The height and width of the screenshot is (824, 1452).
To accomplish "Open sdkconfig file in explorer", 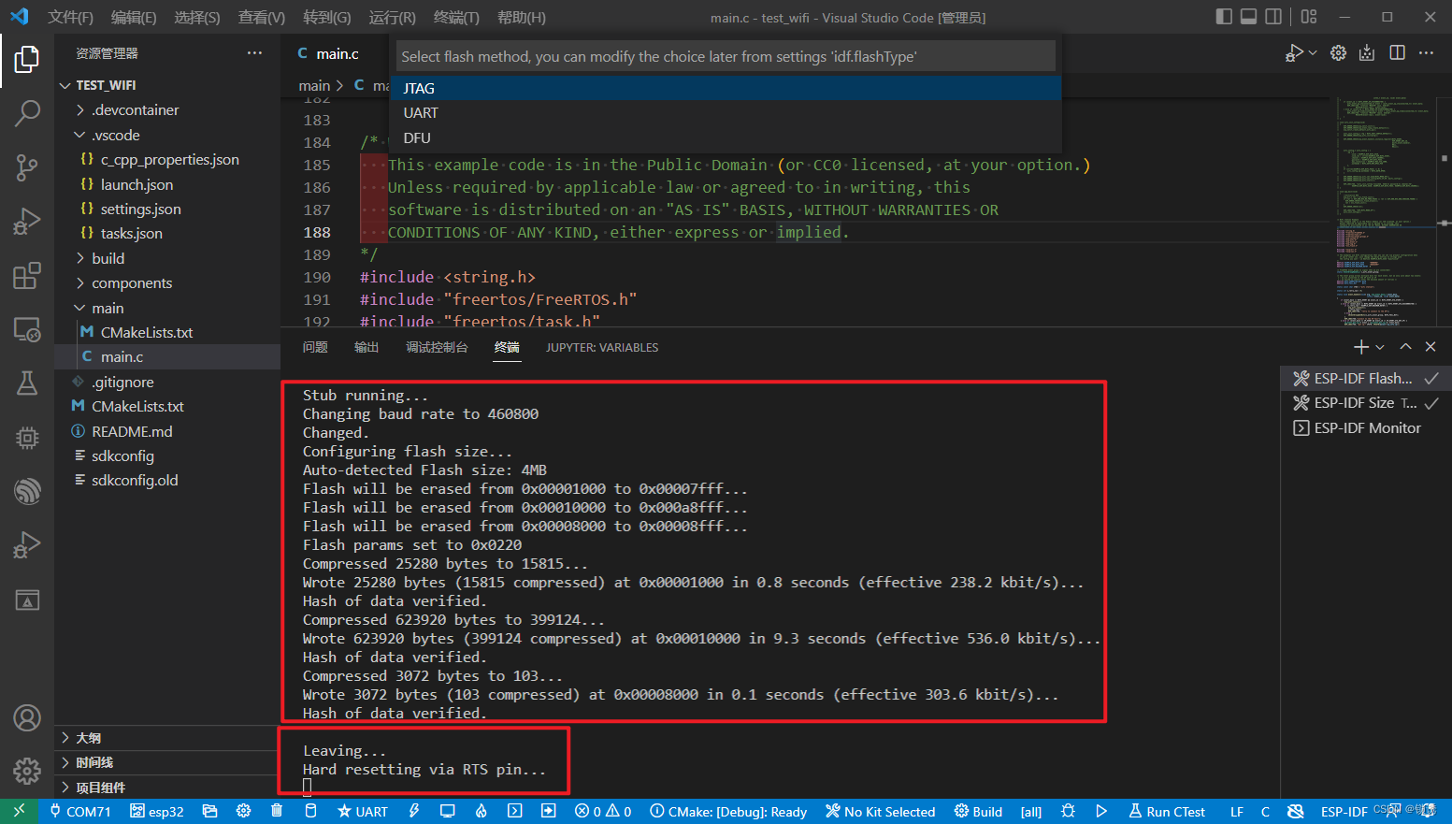I will click(x=166, y=455).
